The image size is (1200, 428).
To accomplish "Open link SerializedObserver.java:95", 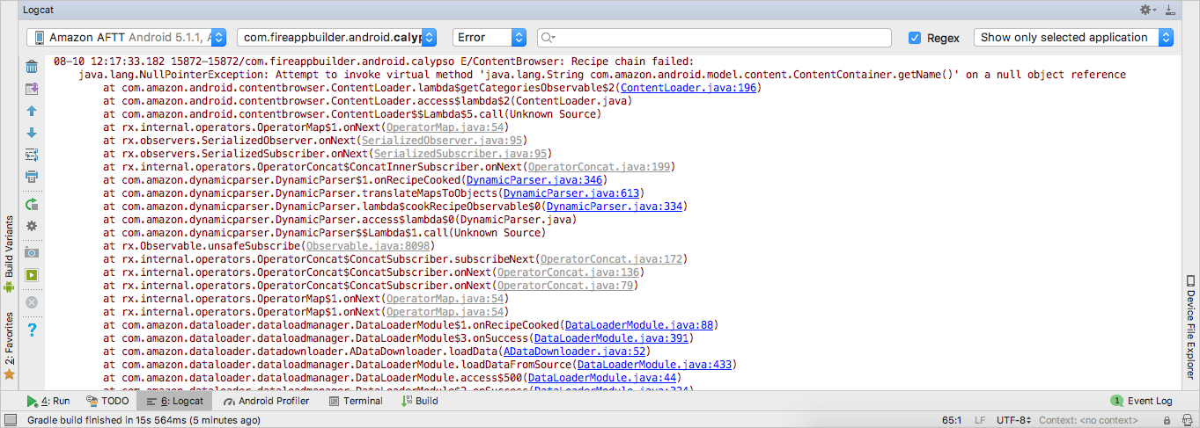I will click(441, 141).
